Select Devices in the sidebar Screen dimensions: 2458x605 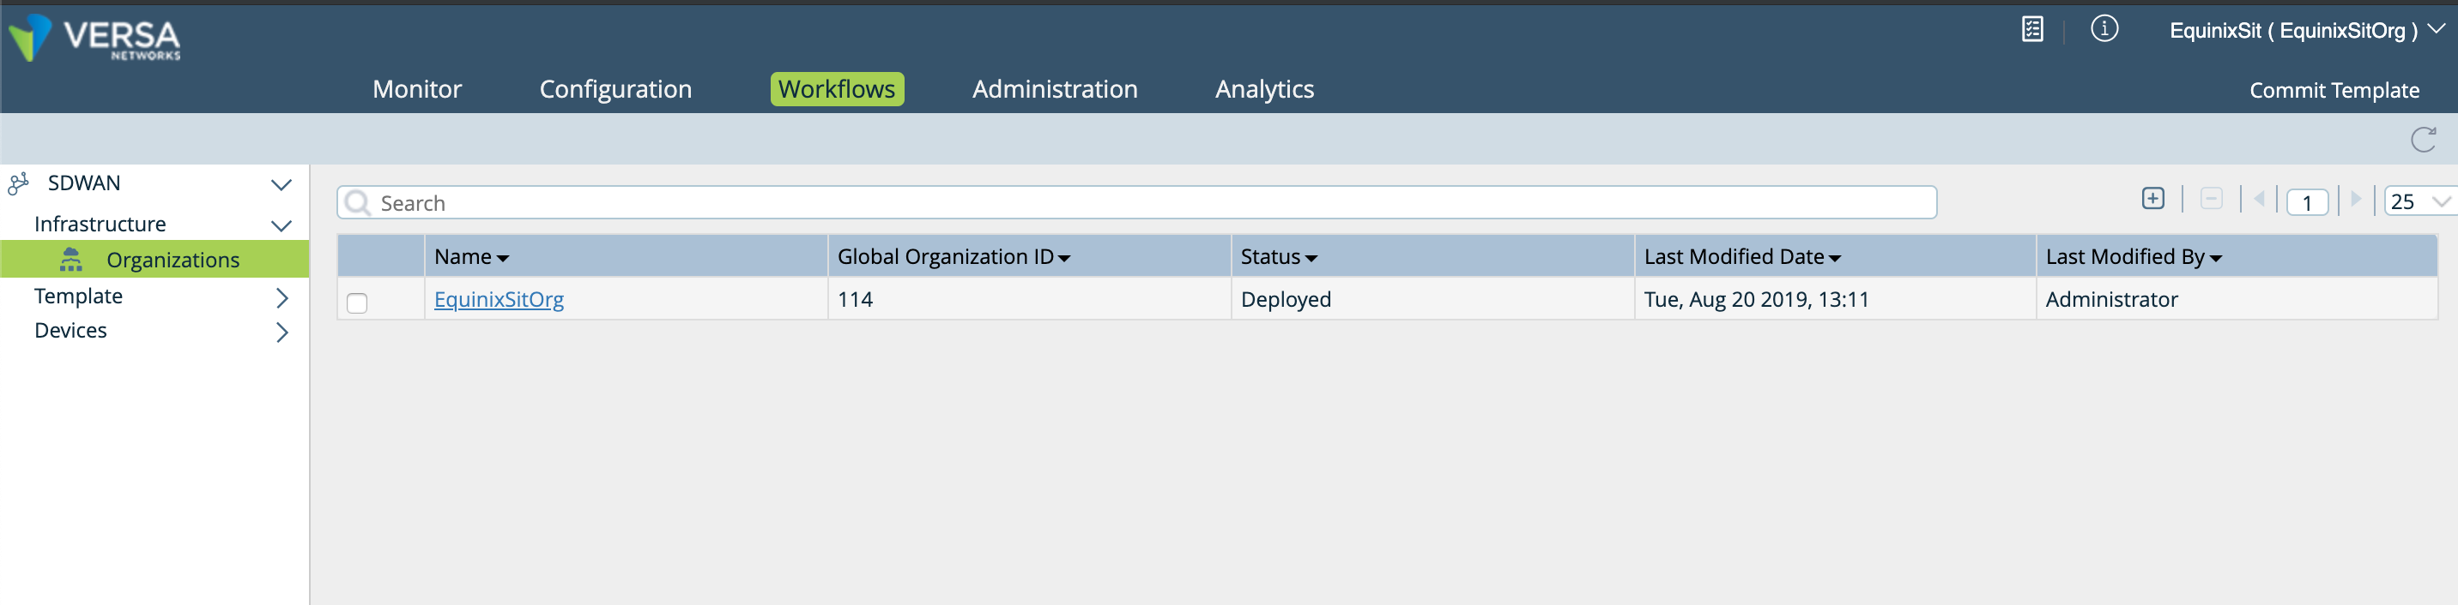tap(70, 331)
